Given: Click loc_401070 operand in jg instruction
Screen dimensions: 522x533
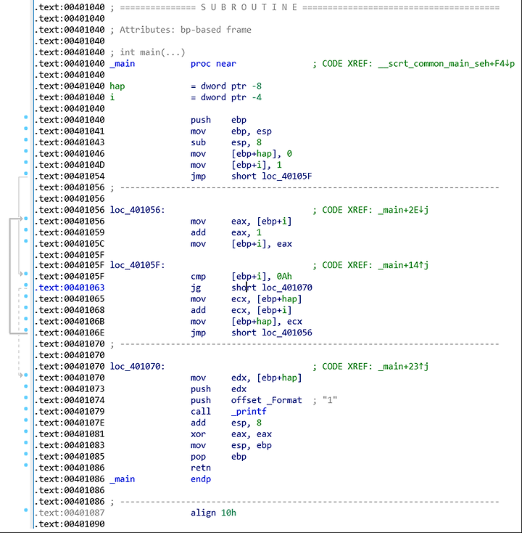Looking at the screenshot, I should 287,288.
